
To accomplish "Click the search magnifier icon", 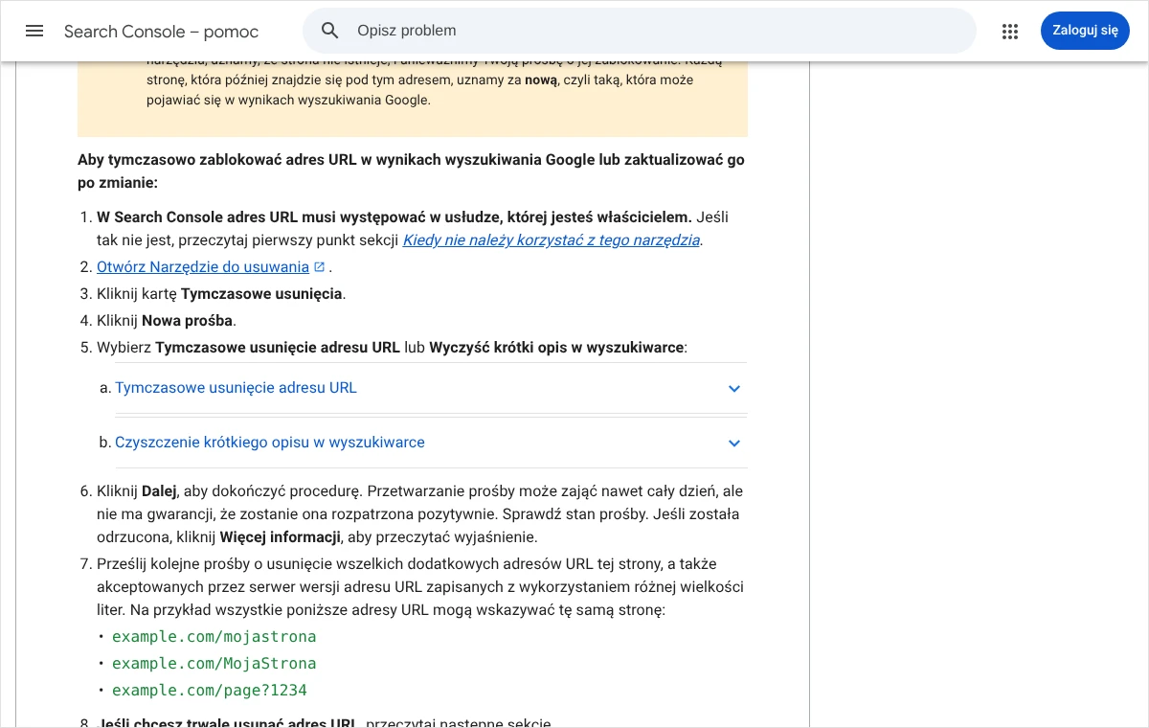I will pos(330,31).
